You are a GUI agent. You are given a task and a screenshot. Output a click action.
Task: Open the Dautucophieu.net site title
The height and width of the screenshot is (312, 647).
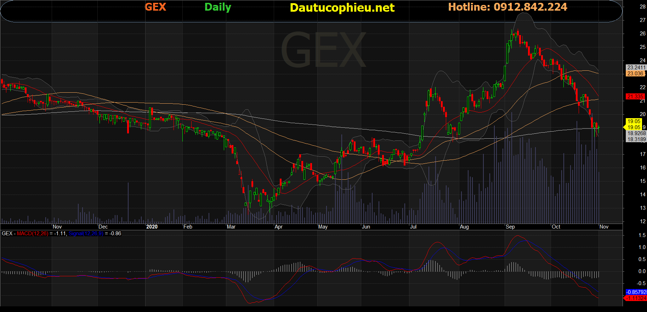342,8
